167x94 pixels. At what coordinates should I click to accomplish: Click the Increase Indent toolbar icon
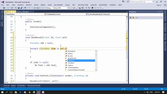click(x=82, y=8)
